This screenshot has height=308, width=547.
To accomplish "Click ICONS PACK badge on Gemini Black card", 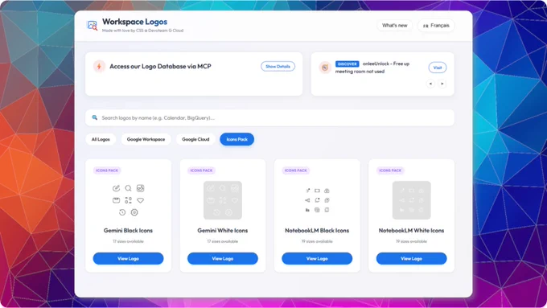I will tap(107, 170).
